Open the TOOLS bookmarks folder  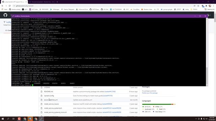tap(194, 9)
